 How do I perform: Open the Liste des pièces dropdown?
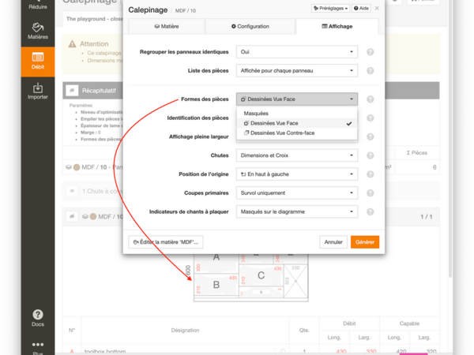click(297, 71)
